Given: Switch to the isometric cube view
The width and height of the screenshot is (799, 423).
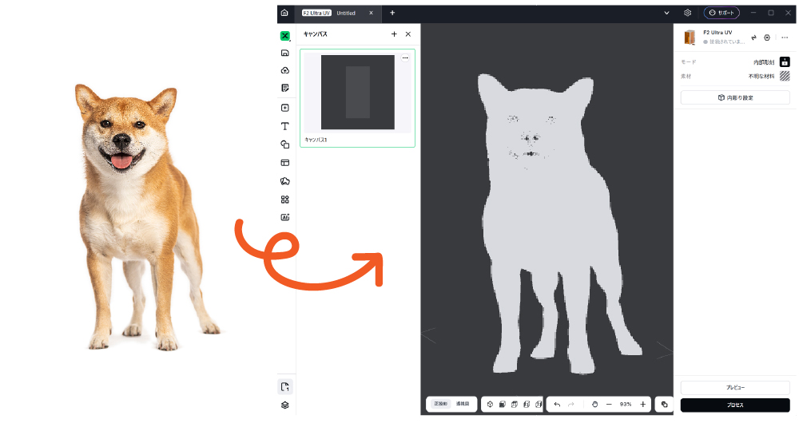Looking at the screenshot, I should pos(490,405).
